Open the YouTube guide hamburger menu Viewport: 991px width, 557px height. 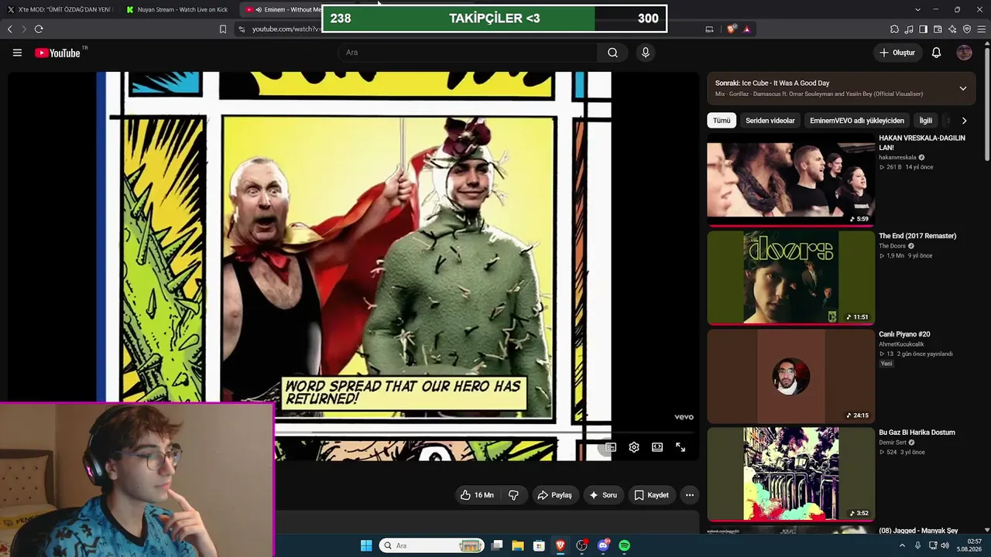click(17, 53)
